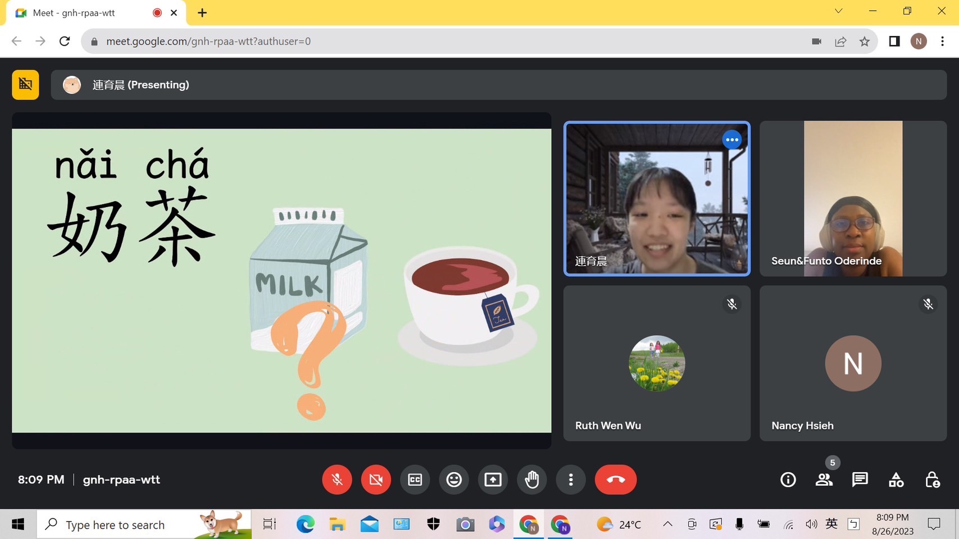Open the Activities panel
The image size is (959, 539).
(x=896, y=479)
